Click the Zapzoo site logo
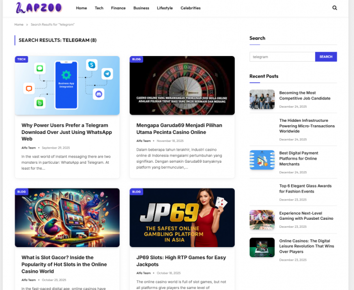The image size is (354, 290). click(38, 8)
